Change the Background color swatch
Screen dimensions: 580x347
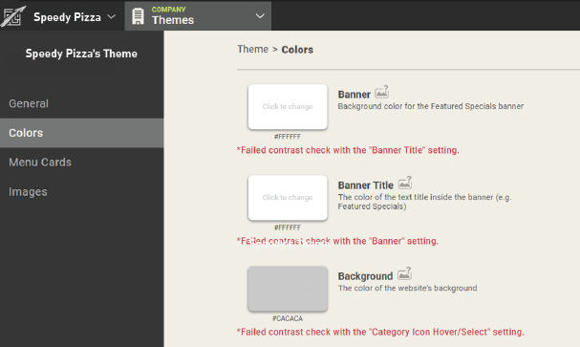click(x=288, y=289)
